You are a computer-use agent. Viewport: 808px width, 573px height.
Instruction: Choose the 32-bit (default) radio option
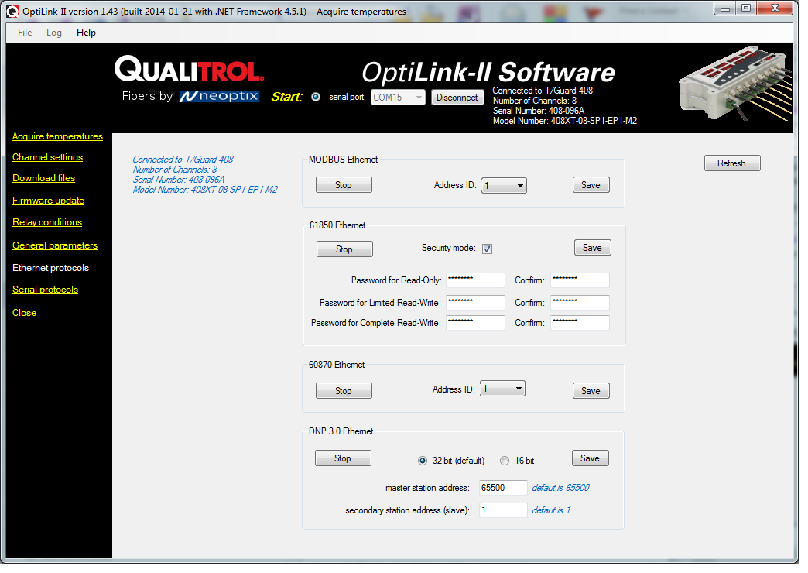tap(423, 461)
